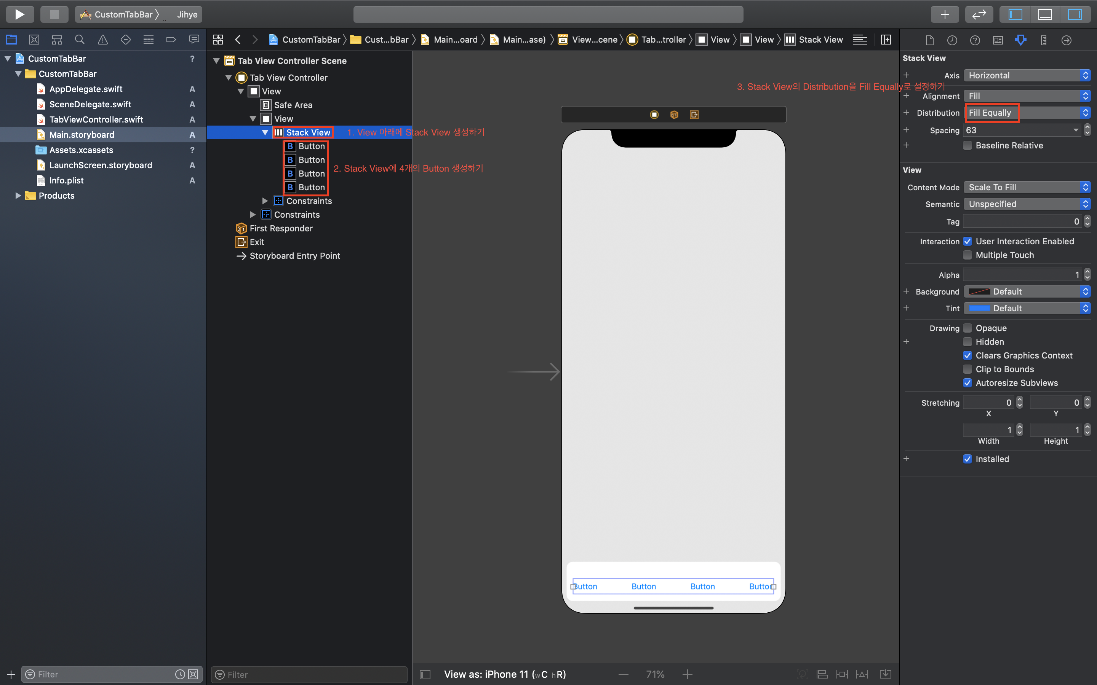This screenshot has height=685, width=1097.
Task: Open the Find navigator magnifier icon
Action: click(x=79, y=40)
